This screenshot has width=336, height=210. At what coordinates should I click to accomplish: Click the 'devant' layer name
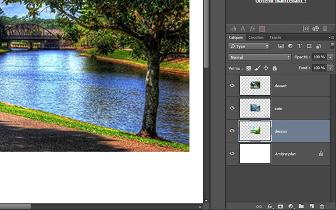(x=281, y=86)
